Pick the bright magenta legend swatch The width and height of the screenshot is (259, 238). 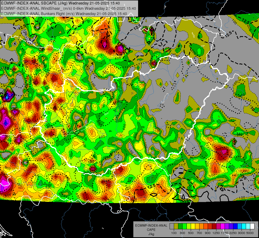223,226
